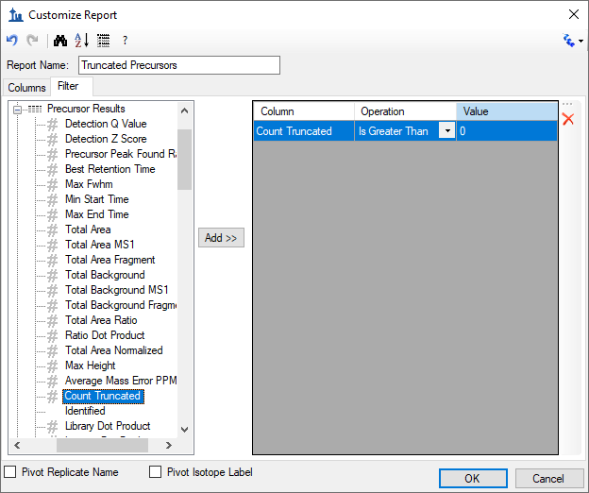
Task: Confirm the report with OK
Action: [x=473, y=479]
